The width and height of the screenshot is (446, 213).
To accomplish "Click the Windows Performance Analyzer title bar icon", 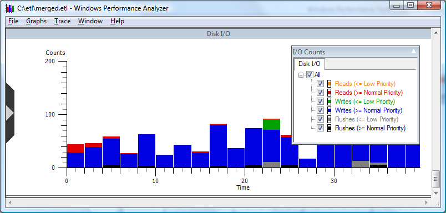I will [10, 8].
